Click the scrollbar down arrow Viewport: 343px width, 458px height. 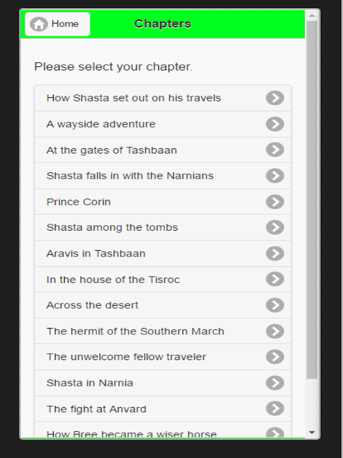(x=312, y=432)
